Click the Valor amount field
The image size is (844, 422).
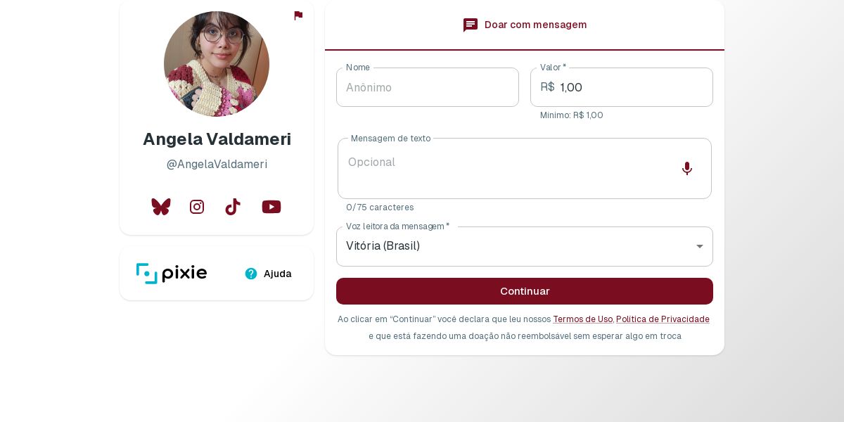pos(622,87)
